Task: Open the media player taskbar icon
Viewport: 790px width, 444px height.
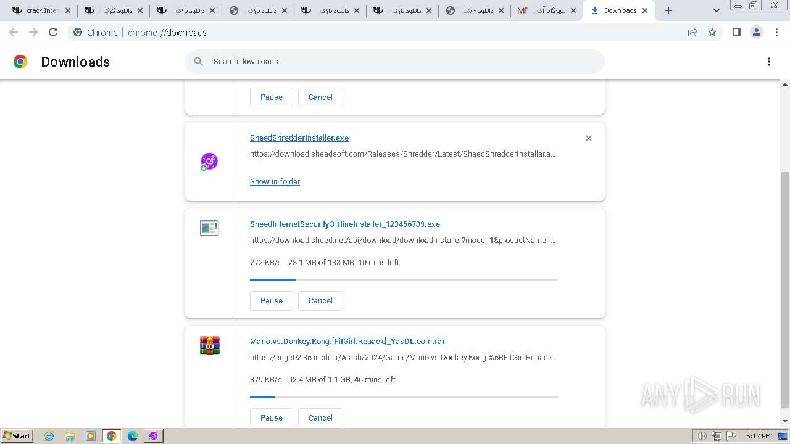Action: [91, 436]
